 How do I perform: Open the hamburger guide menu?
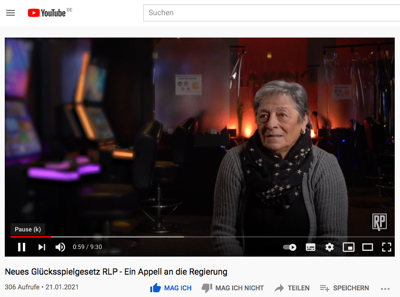(10, 13)
